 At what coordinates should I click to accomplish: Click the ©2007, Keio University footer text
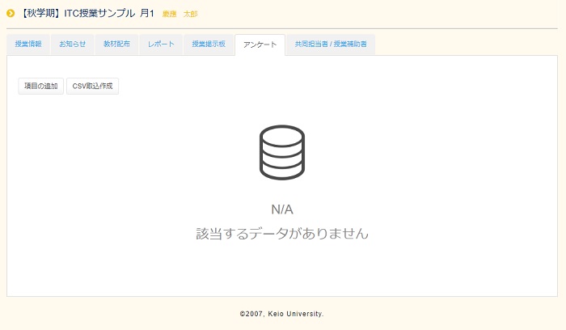pyautogui.click(x=281, y=314)
